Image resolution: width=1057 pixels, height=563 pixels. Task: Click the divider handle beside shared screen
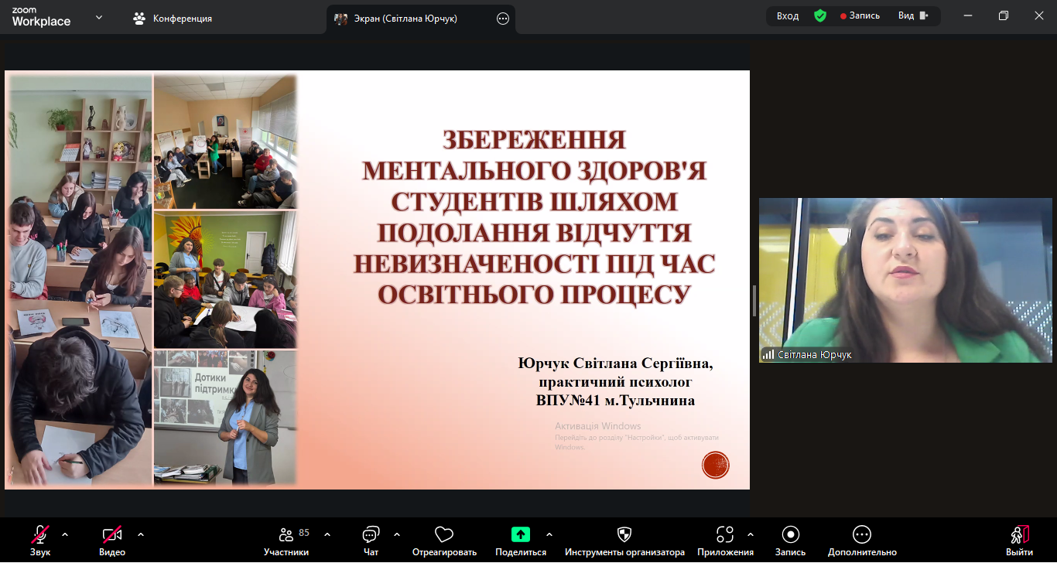coord(754,300)
